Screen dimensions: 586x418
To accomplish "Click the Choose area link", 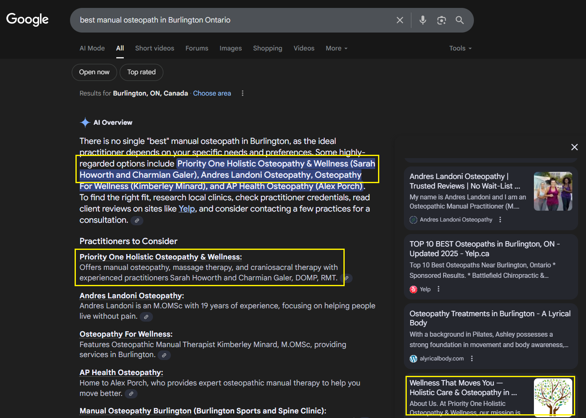I will tap(212, 93).
